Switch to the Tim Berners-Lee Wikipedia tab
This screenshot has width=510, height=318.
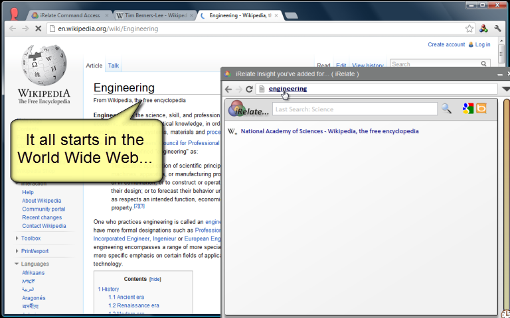tap(155, 15)
